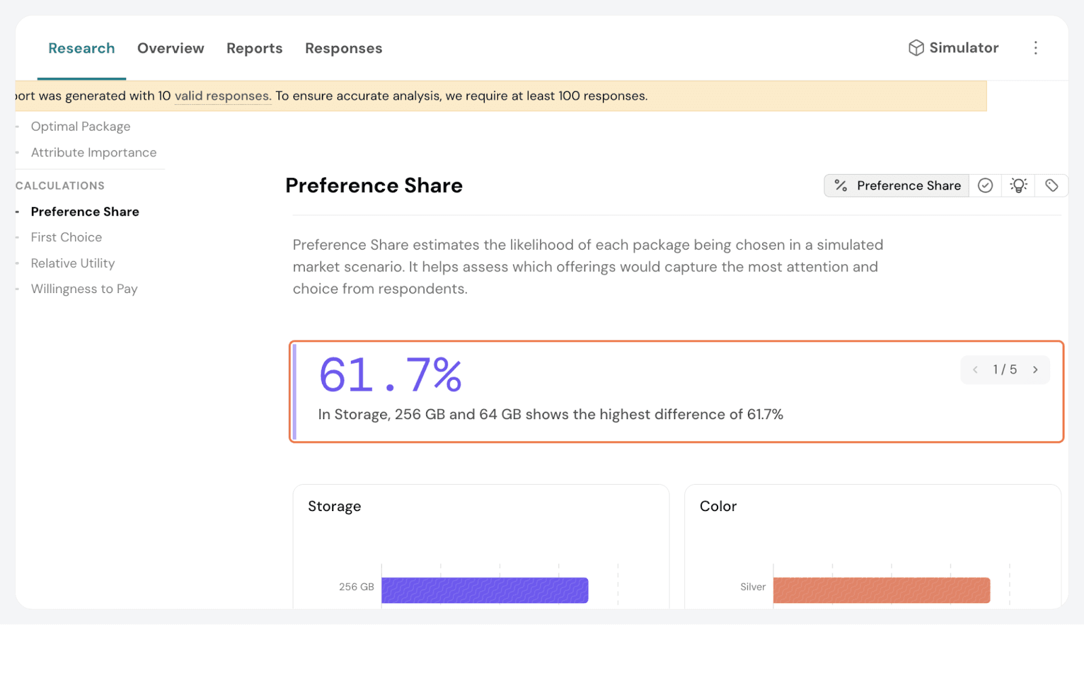Select the Research tab
1084x683 pixels.
pos(81,49)
